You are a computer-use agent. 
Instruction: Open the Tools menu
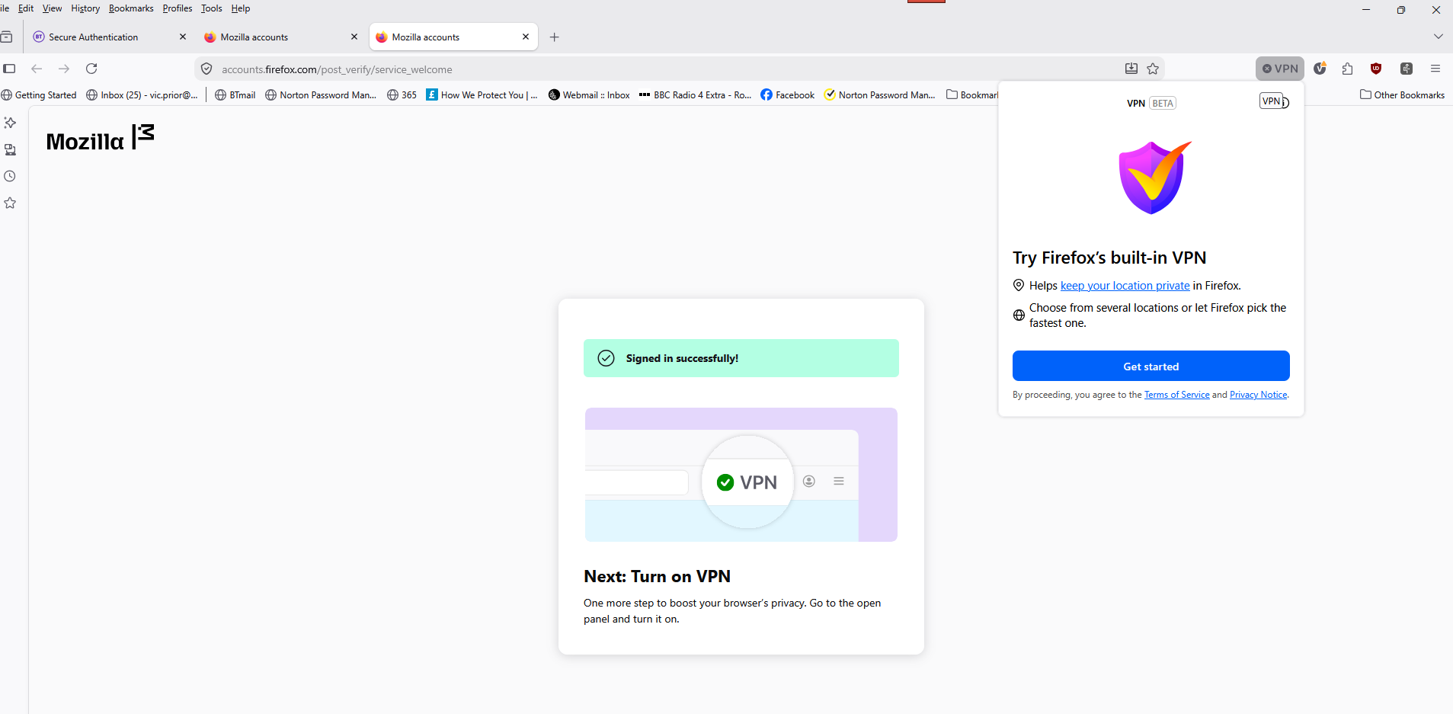click(x=212, y=8)
